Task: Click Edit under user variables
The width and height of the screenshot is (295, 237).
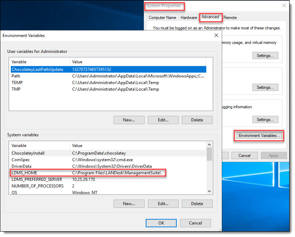Action: [x=163, y=120]
